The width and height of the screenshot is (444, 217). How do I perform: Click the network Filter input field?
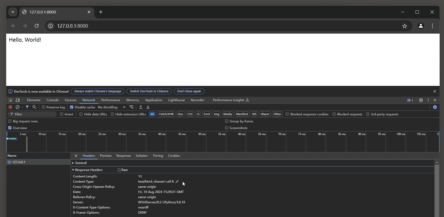pyautogui.click(x=32, y=114)
